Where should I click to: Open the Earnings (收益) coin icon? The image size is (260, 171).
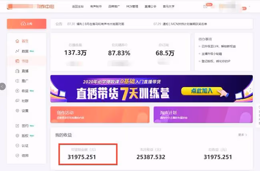pos(17,91)
